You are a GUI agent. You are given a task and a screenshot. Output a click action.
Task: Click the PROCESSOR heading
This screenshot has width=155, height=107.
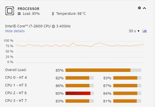[x=29, y=9]
